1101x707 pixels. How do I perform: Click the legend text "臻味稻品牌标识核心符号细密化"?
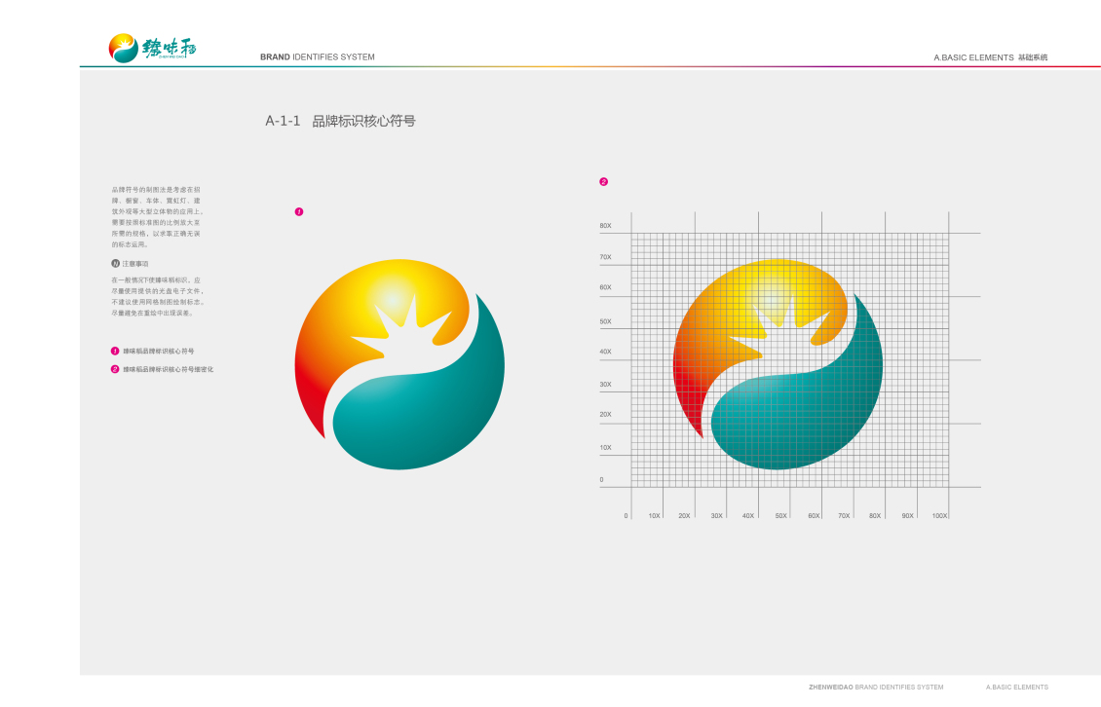click(169, 369)
